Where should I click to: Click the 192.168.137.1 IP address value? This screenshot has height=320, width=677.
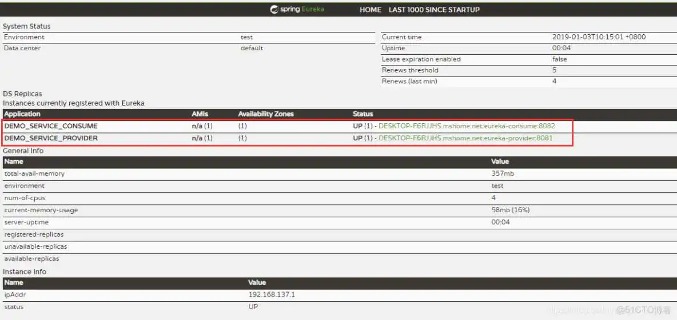(272, 294)
